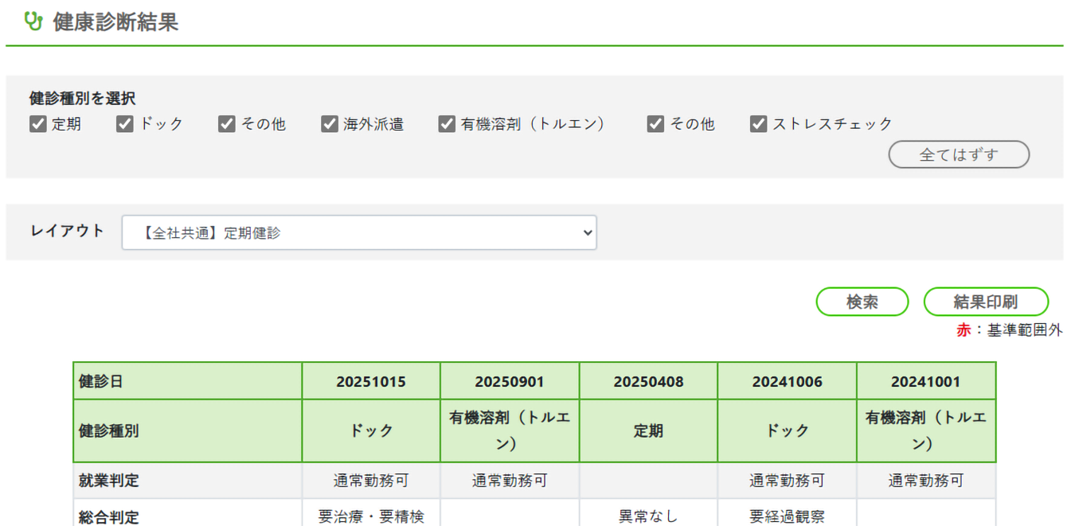Toggle 有機溶剤（トルエン） checkbox in the filter

click(447, 123)
